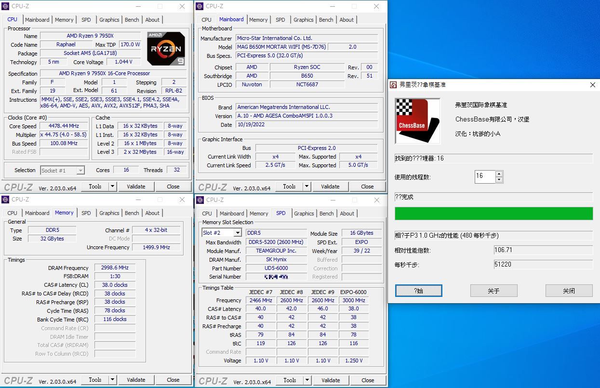Open the Tools dropdown arrow in the Memory window
Screen dimensions: 600x388
tap(112, 380)
